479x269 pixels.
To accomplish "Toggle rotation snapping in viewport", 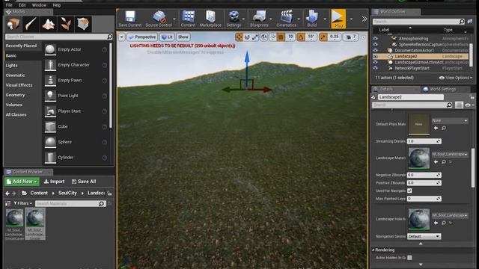I will click(301, 37).
